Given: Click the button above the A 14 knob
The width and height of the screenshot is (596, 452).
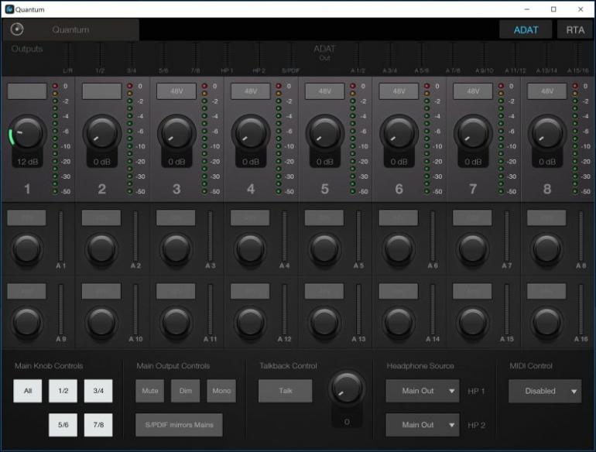Looking at the screenshot, I should click(x=399, y=291).
